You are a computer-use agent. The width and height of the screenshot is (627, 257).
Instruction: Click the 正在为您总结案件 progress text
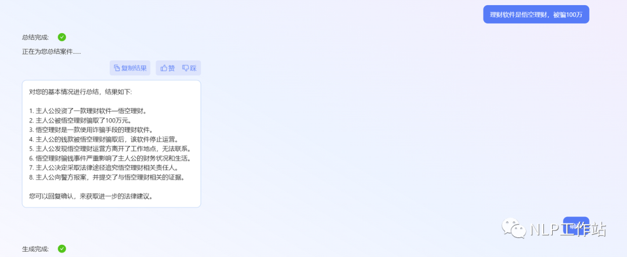[x=52, y=52]
